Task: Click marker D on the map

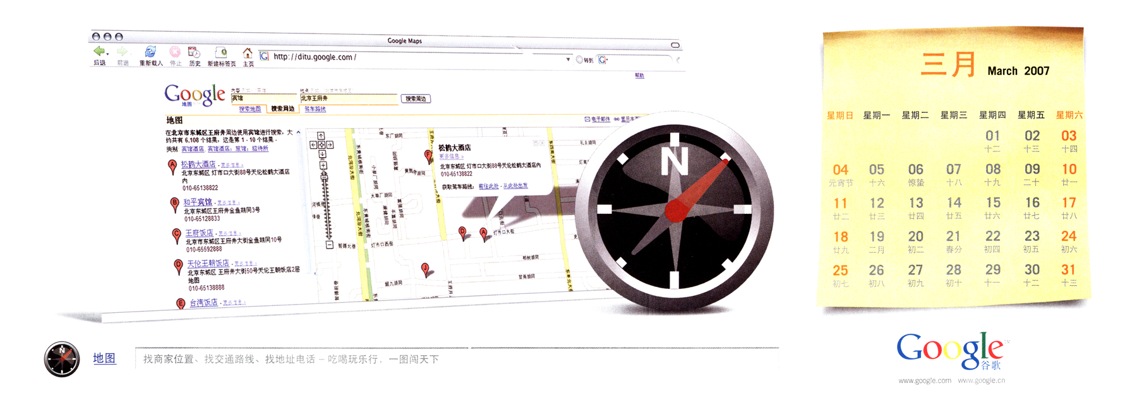Action: tap(462, 233)
